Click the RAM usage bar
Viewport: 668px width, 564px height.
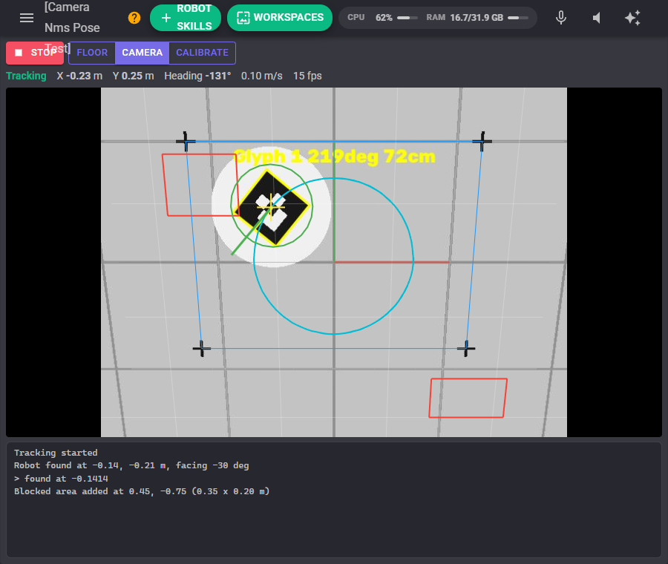coord(518,18)
